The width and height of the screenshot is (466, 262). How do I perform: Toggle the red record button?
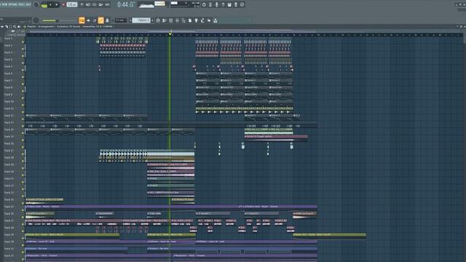pyautogui.click(x=63, y=4)
